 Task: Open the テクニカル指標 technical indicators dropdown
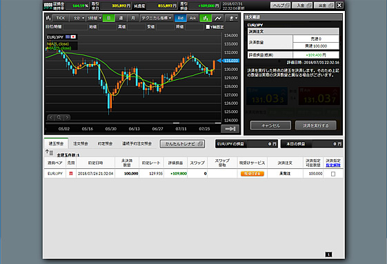coord(157,18)
